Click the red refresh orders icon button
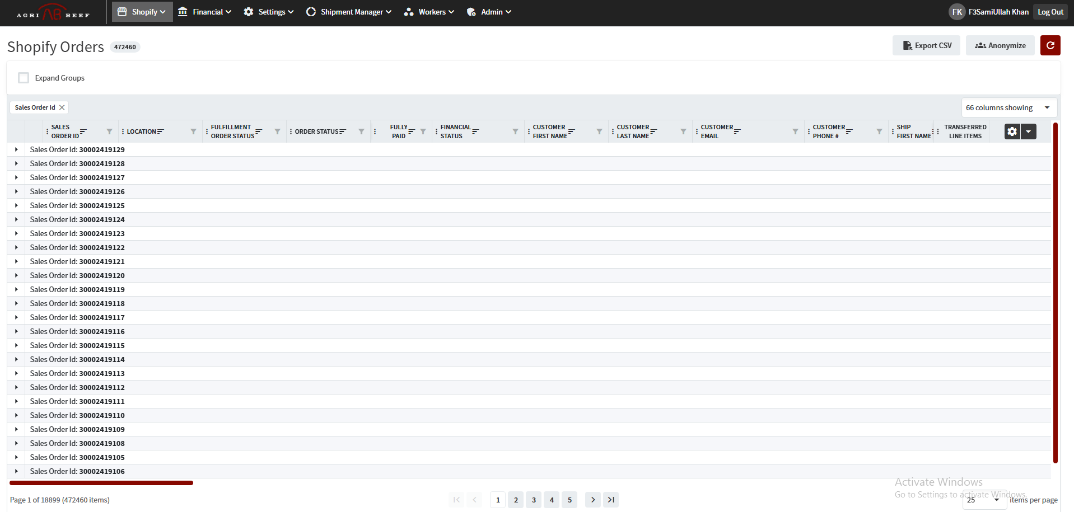Screen dimensions: 1074x512 pyautogui.click(x=1050, y=45)
